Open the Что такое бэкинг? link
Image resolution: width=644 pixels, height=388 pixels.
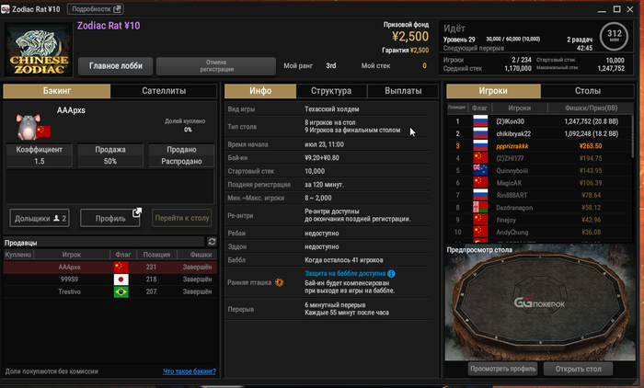(x=190, y=371)
